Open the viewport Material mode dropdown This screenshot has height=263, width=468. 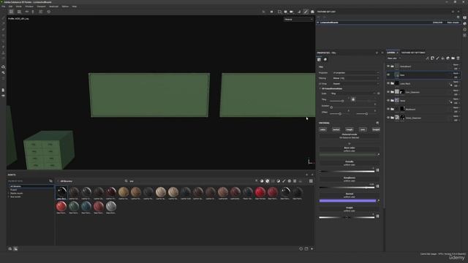click(298, 20)
